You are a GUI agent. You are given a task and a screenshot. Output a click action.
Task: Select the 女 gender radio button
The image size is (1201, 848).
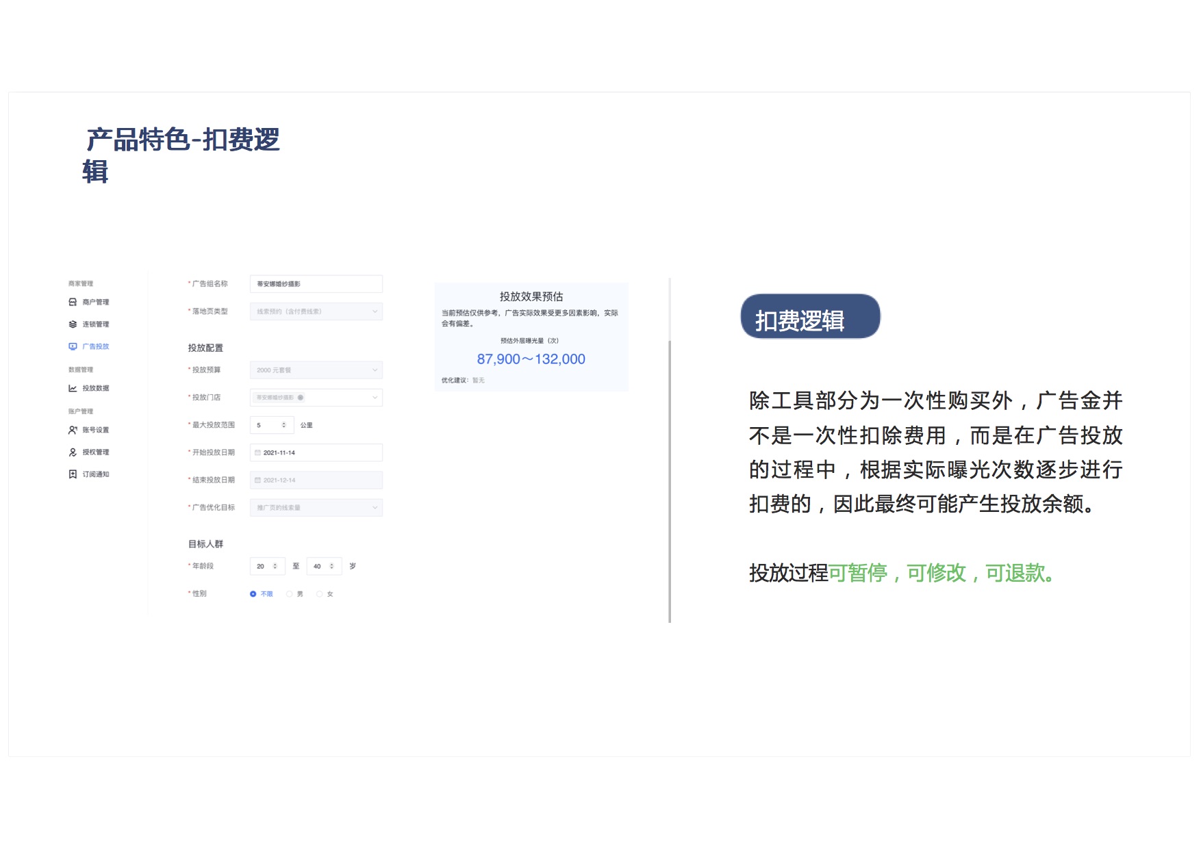coord(320,594)
